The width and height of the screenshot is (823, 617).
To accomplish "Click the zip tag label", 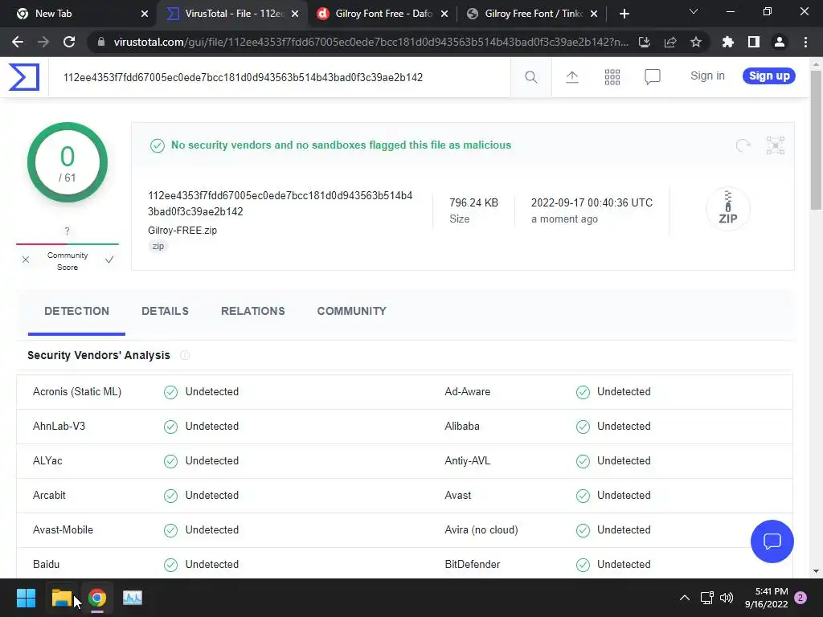I will (158, 246).
